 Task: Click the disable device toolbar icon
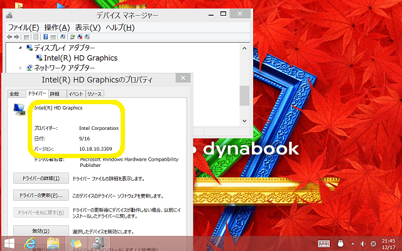[x=87, y=37]
